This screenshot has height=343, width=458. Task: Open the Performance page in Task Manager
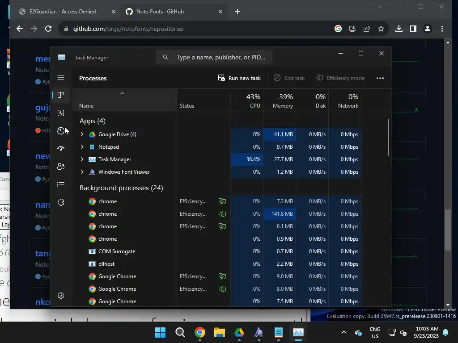click(x=61, y=113)
